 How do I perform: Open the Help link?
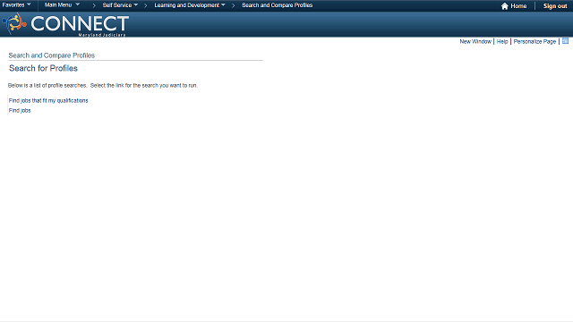point(502,42)
